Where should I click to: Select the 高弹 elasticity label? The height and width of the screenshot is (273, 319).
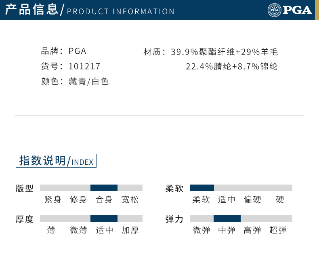coord(252,230)
